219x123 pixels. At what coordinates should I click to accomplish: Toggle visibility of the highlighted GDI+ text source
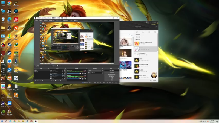[x=62, y=75]
